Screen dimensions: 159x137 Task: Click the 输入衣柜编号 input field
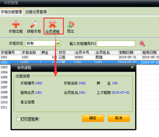116,44
